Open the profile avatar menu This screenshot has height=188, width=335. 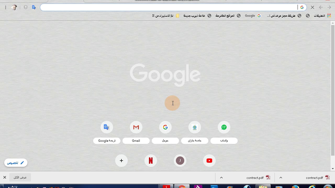coord(14,7)
